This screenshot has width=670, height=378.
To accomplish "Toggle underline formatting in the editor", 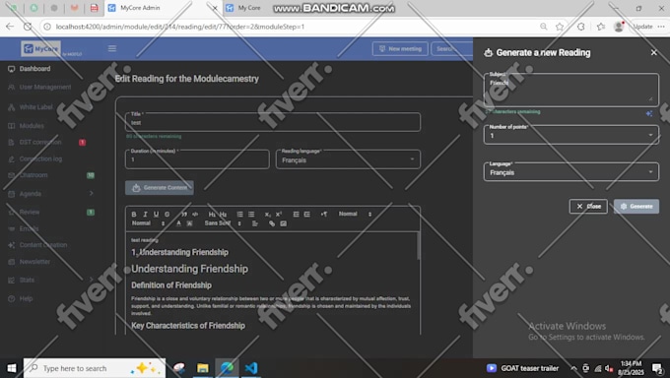I will pos(156,214).
